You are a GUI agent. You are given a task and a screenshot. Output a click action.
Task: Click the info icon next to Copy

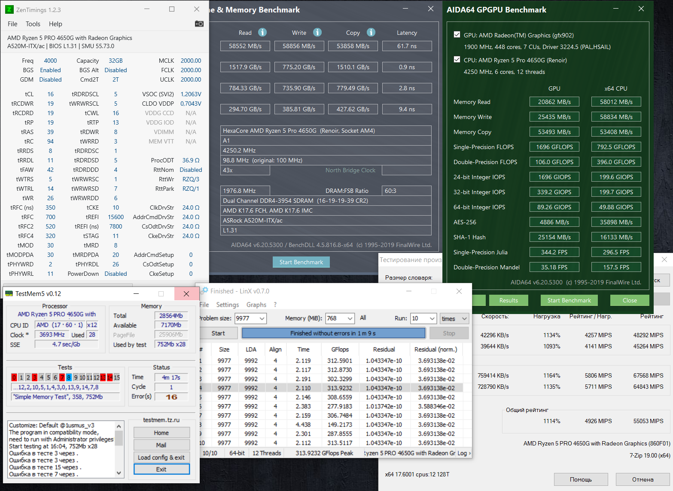click(x=371, y=32)
